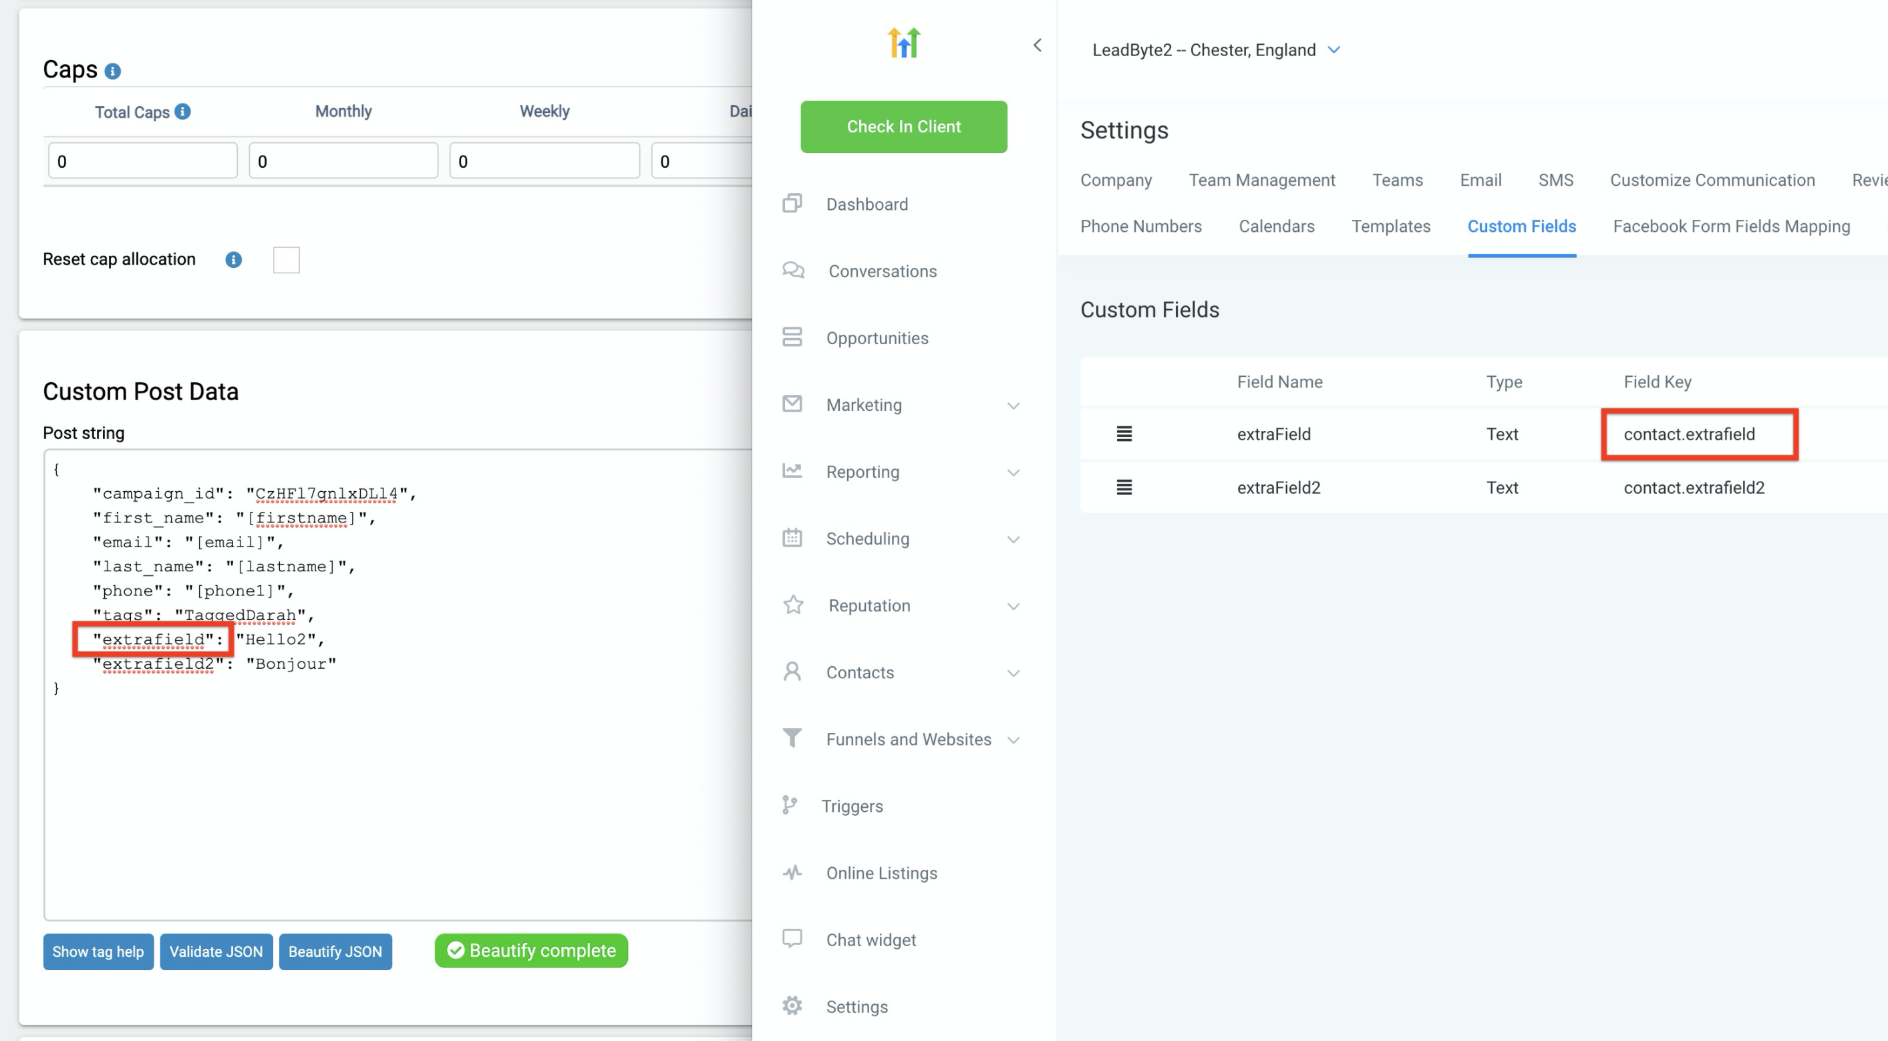Click the Funnels and Websites funnel icon
The width and height of the screenshot is (1888, 1041).
[792, 738]
